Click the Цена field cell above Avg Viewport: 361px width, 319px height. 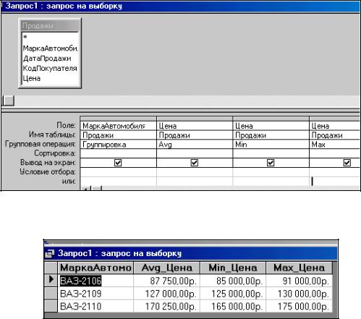[x=195, y=126]
